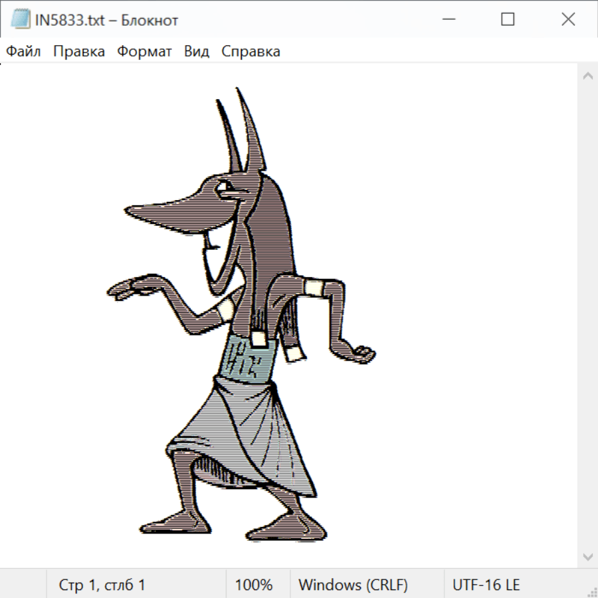The image size is (598, 598).
Task: Open the Вид menu
Action: click(x=196, y=52)
